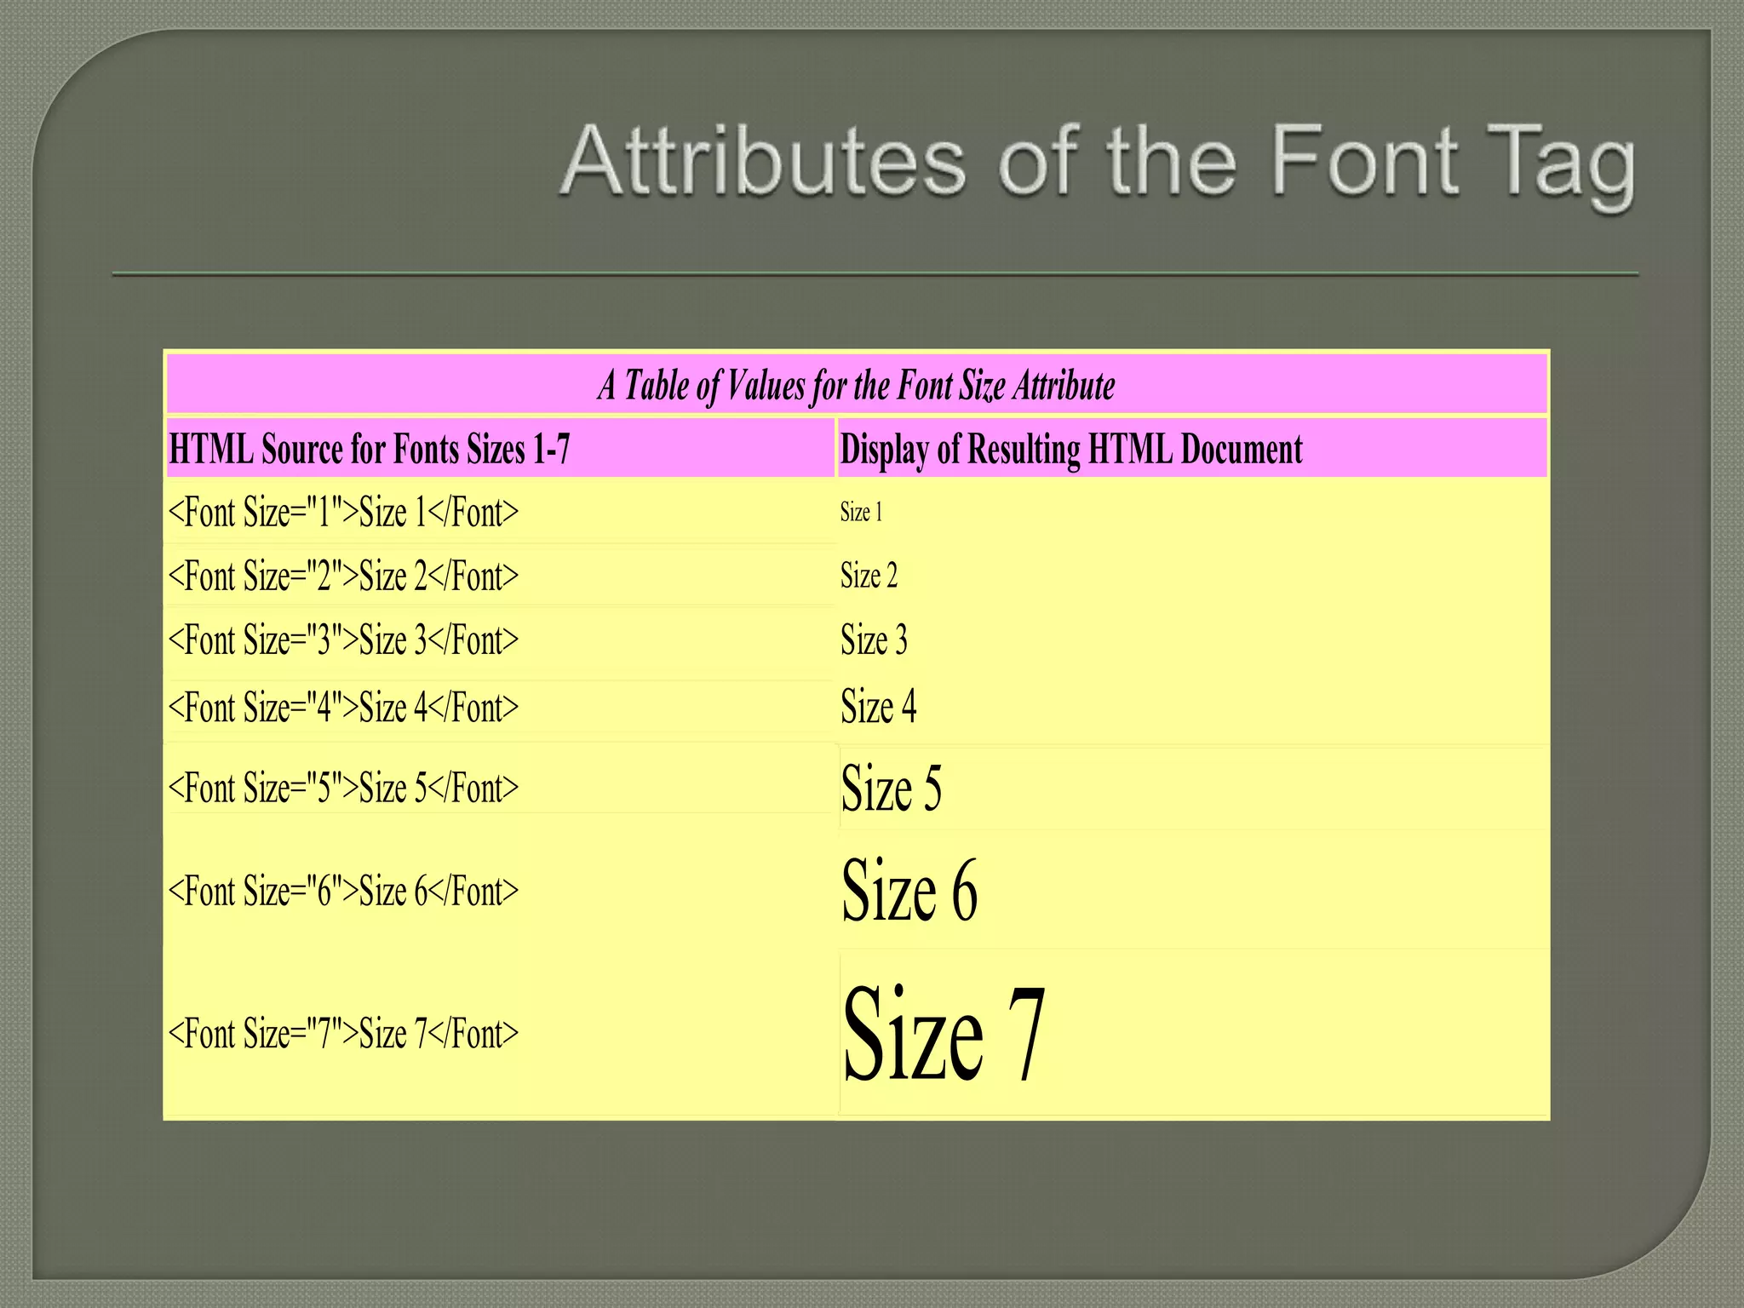Click the large rendered 'Size 7' text
Image resolution: width=1744 pixels, height=1308 pixels.
[x=944, y=1033]
